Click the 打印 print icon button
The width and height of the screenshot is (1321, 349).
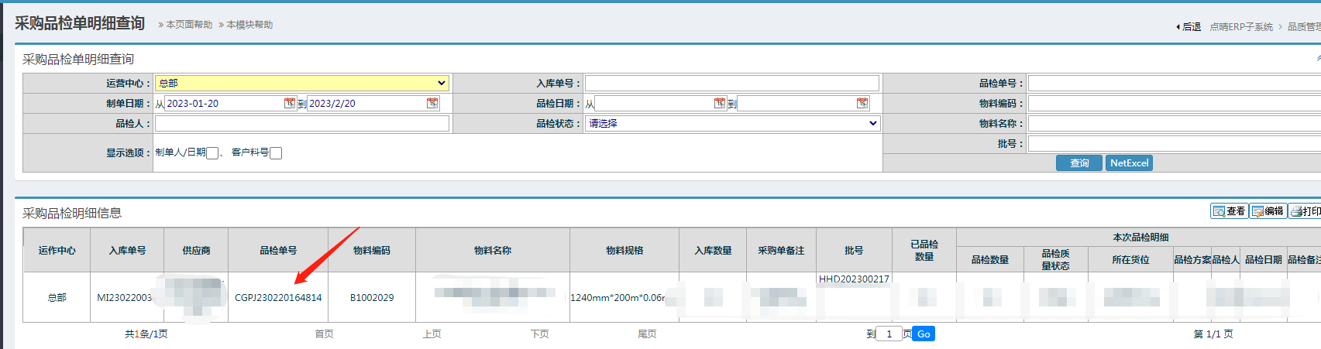pyautogui.click(x=1306, y=211)
